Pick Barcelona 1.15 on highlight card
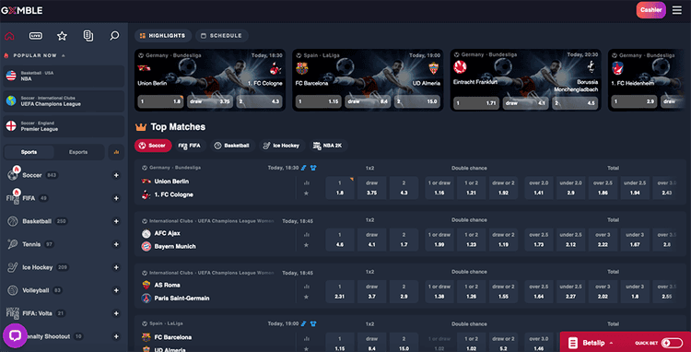 (319, 101)
